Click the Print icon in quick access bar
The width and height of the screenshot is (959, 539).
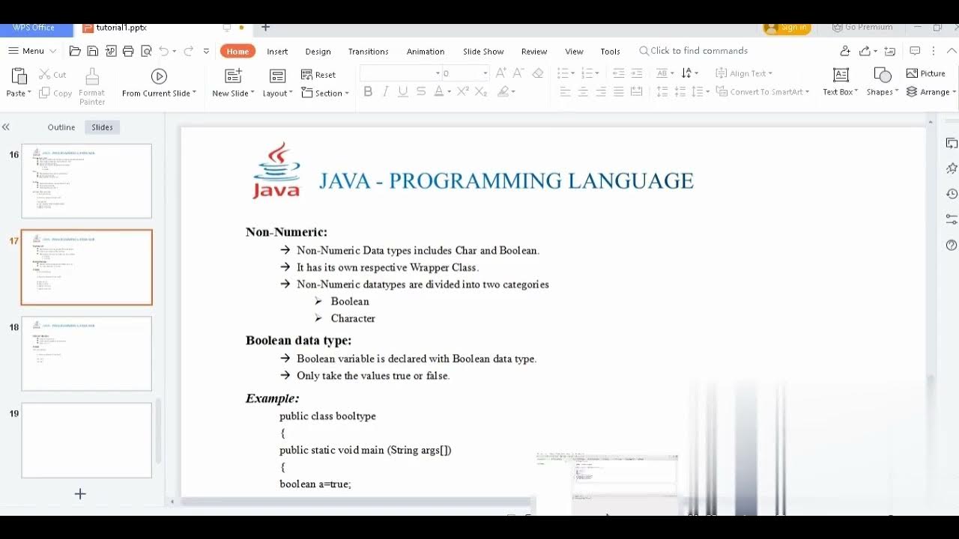[x=128, y=51]
